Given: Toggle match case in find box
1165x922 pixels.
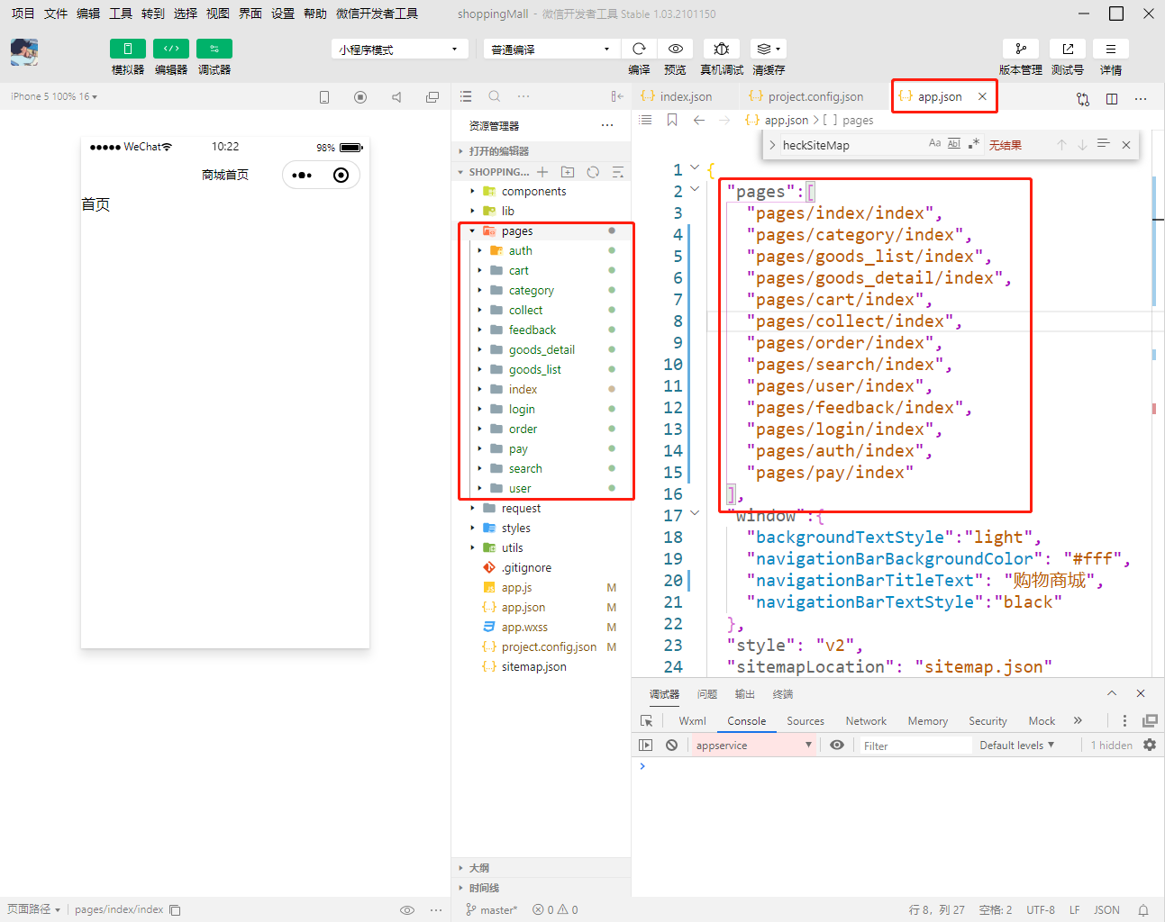Looking at the screenshot, I should (934, 144).
